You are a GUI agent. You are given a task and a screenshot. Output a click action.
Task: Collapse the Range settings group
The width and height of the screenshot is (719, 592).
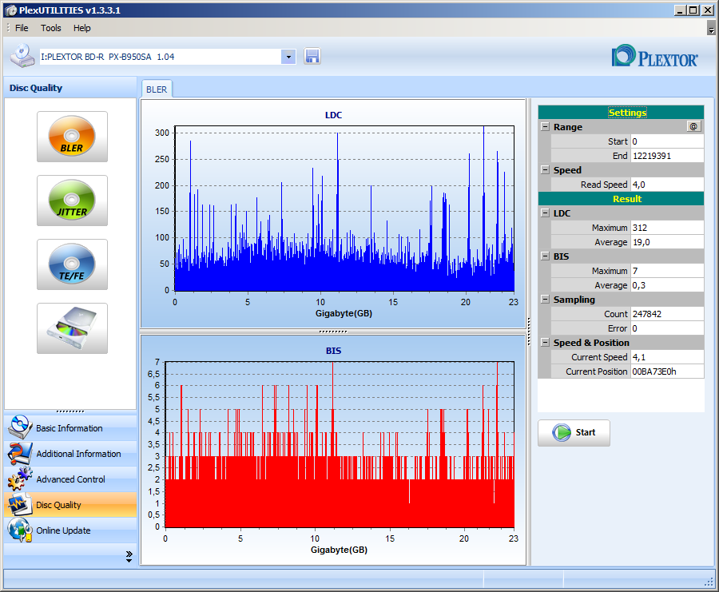click(x=545, y=126)
